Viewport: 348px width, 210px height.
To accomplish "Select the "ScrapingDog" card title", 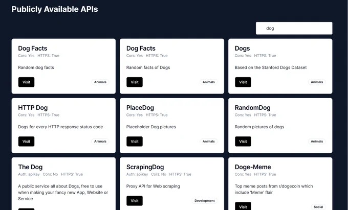I will click(145, 167).
